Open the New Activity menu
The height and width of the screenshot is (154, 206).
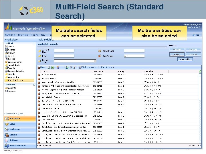click(x=11, y=35)
